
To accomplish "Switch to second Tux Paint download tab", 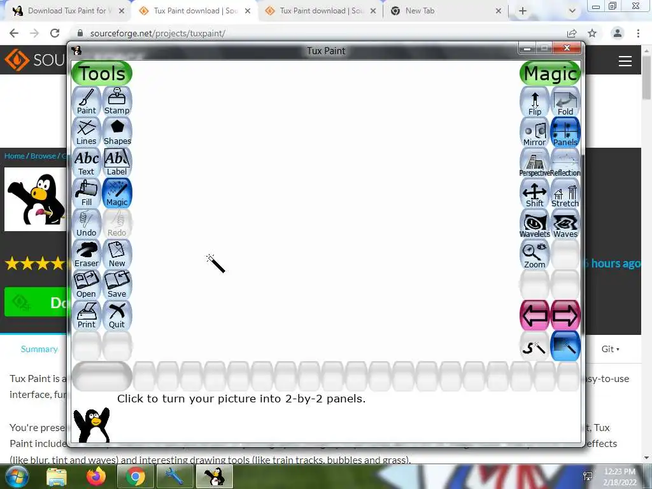I will tap(195, 11).
